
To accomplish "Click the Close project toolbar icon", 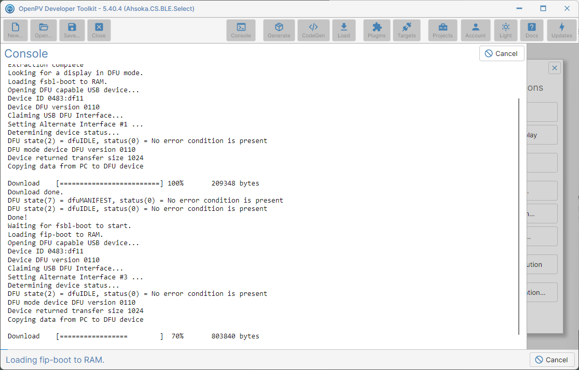I will 99,30.
